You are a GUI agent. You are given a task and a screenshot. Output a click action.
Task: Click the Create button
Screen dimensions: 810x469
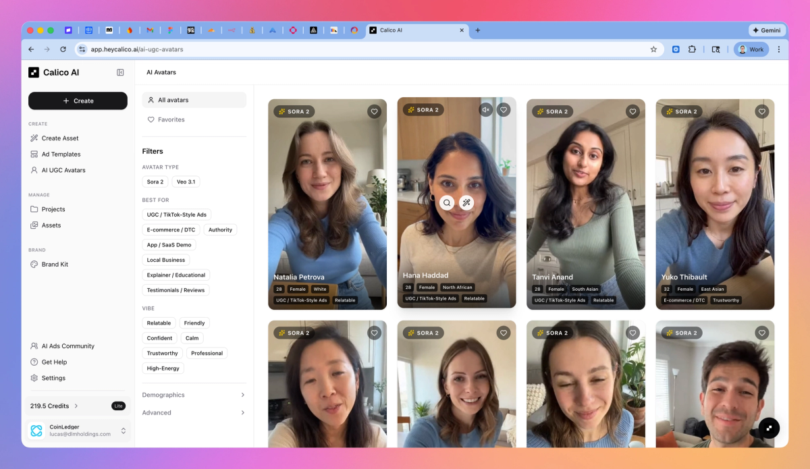pos(78,101)
